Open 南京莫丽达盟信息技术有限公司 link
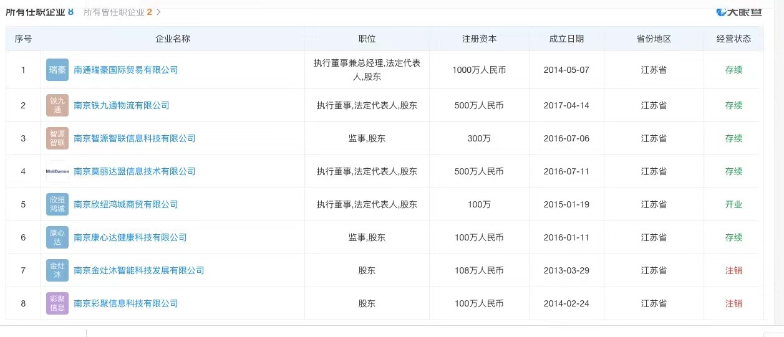The image size is (784, 337). click(x=135, y=171)
